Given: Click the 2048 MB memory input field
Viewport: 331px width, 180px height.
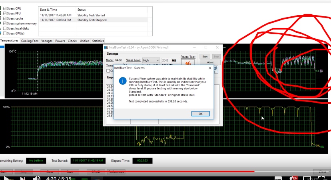Looking at the screenshot, I should click(x=165, y=60).
